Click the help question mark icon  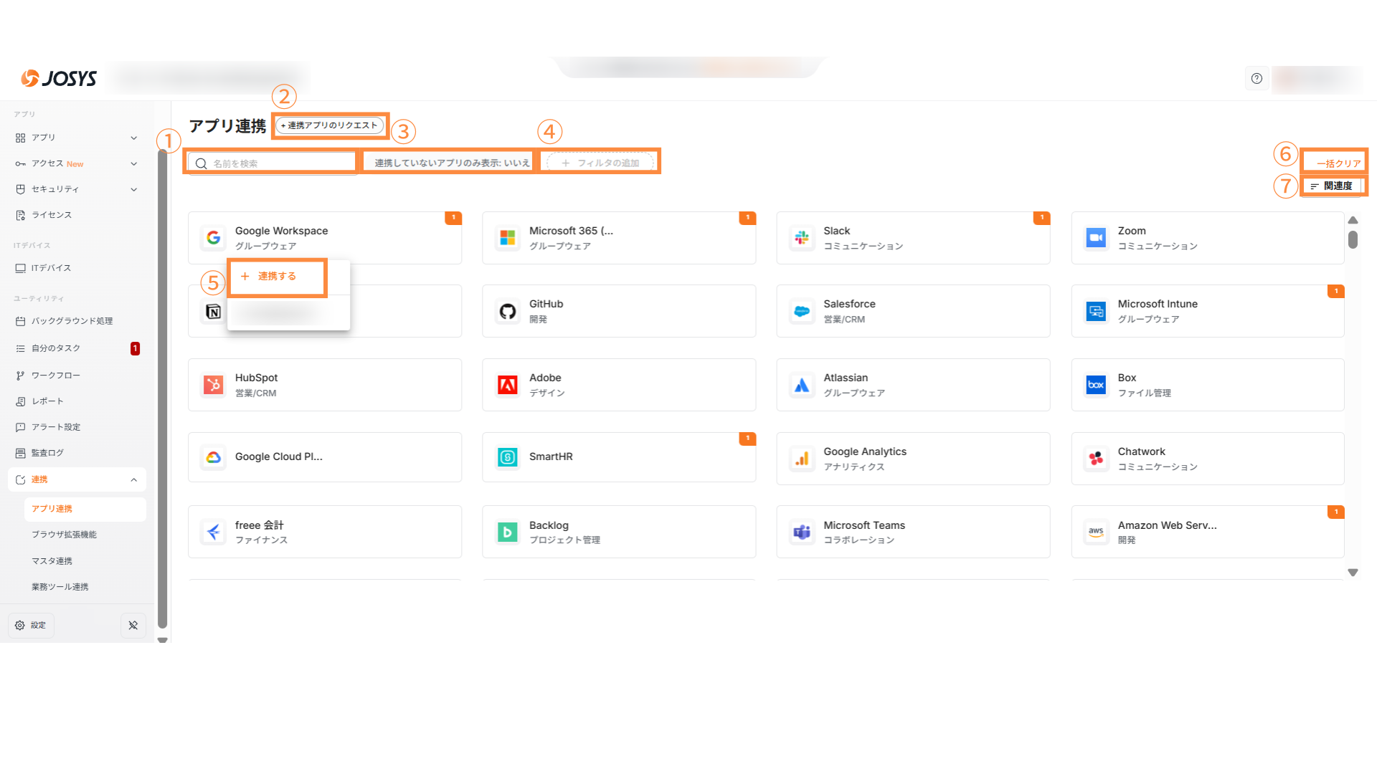pyautogui.click(x=1257, y=79)
